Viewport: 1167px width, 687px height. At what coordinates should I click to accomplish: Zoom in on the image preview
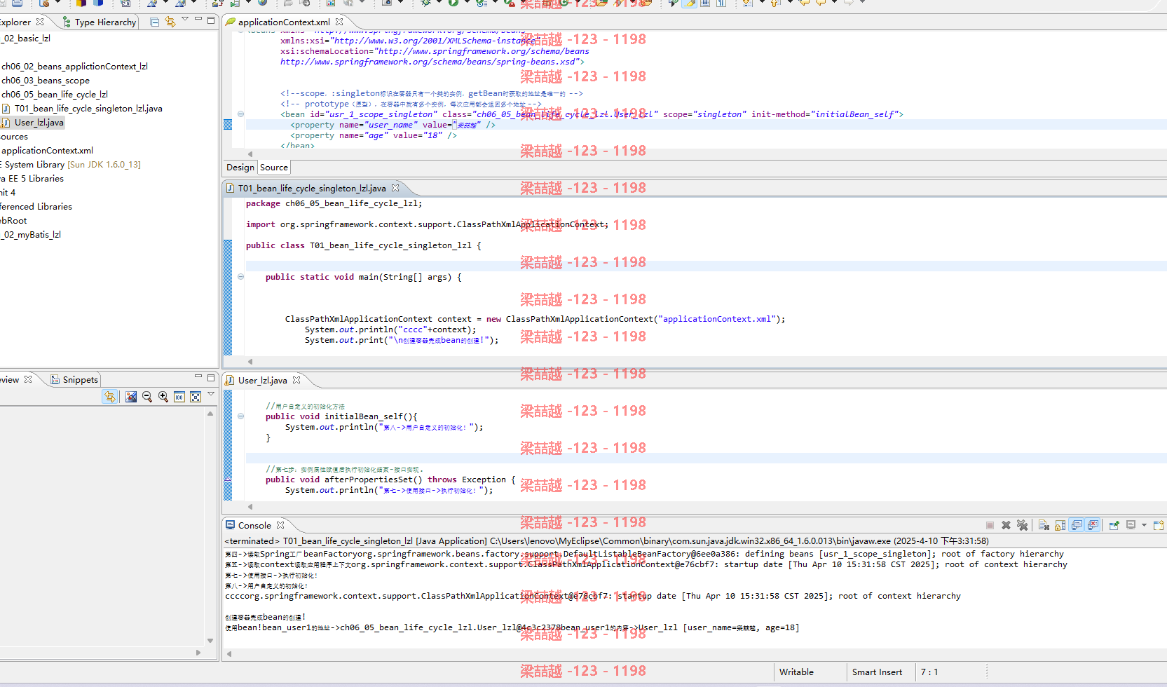(x=163, y=397)
